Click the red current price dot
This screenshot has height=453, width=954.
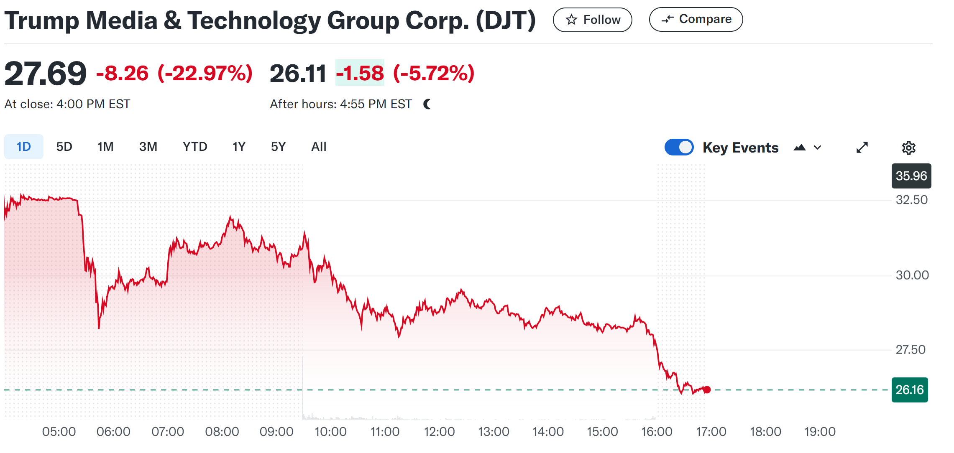(x=707, y=389)
